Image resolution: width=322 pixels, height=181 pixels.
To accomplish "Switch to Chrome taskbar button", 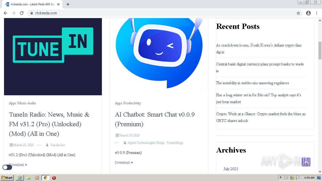I will click(46, 178).
